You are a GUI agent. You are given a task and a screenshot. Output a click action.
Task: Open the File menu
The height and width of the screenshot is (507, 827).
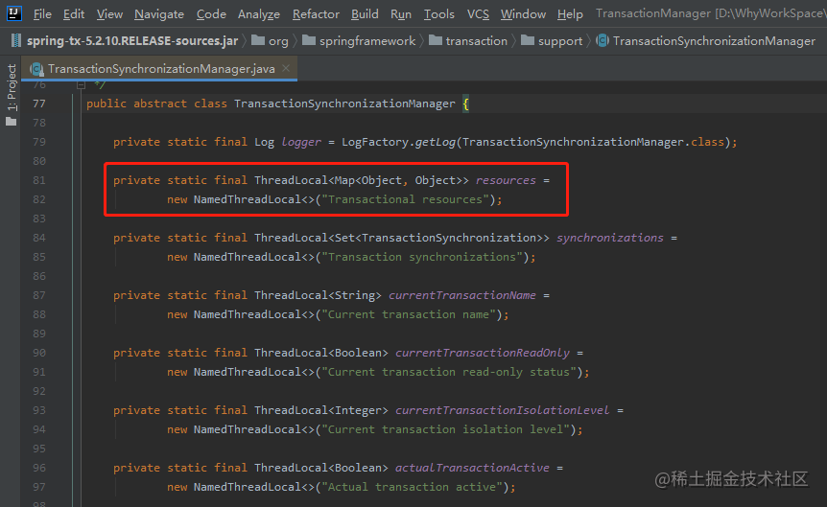point(42,14)
